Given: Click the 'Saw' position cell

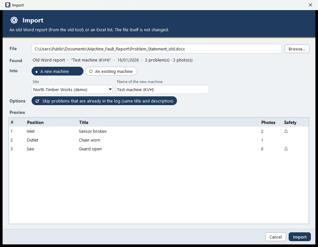Looking at the screenshot, I should [30, 149].
